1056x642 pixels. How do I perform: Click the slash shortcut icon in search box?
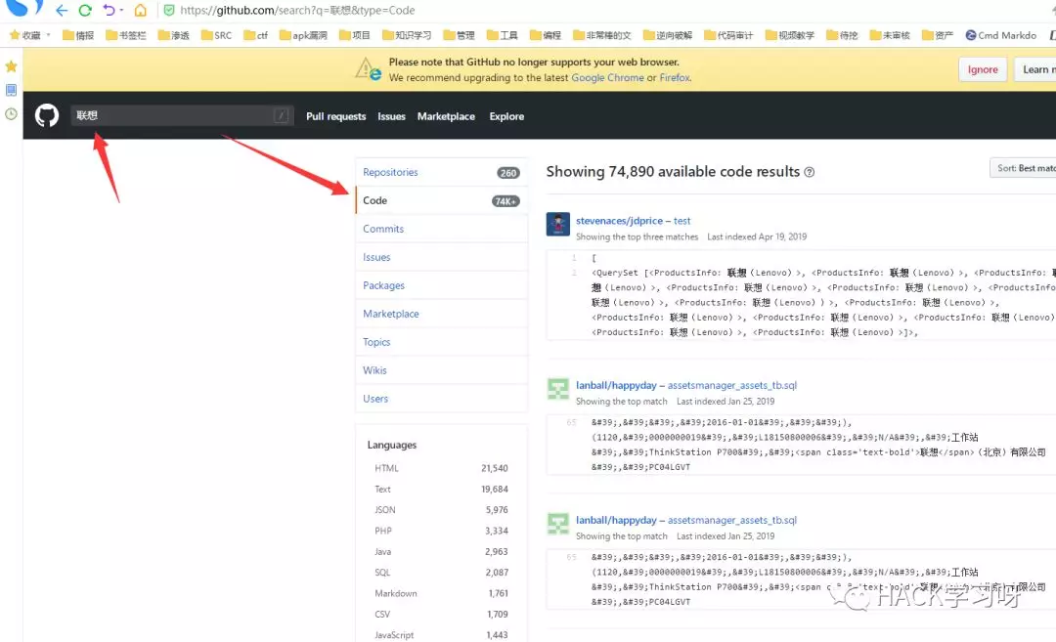(281, 115)
